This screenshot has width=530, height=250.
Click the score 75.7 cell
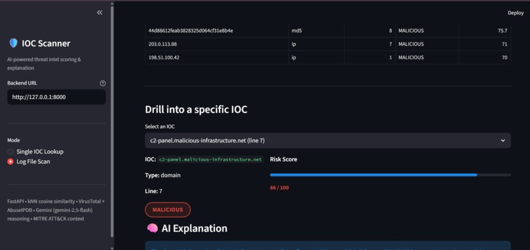pyautogui.click(x=485, y=31)
